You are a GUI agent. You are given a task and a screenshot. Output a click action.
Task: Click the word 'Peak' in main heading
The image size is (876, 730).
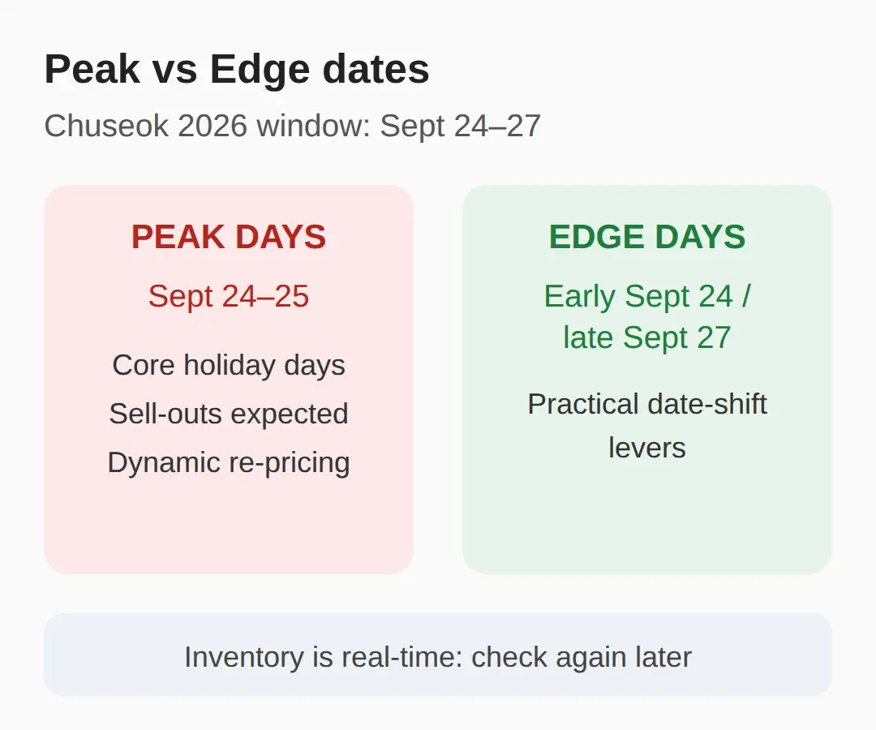[x=92, y=69]
